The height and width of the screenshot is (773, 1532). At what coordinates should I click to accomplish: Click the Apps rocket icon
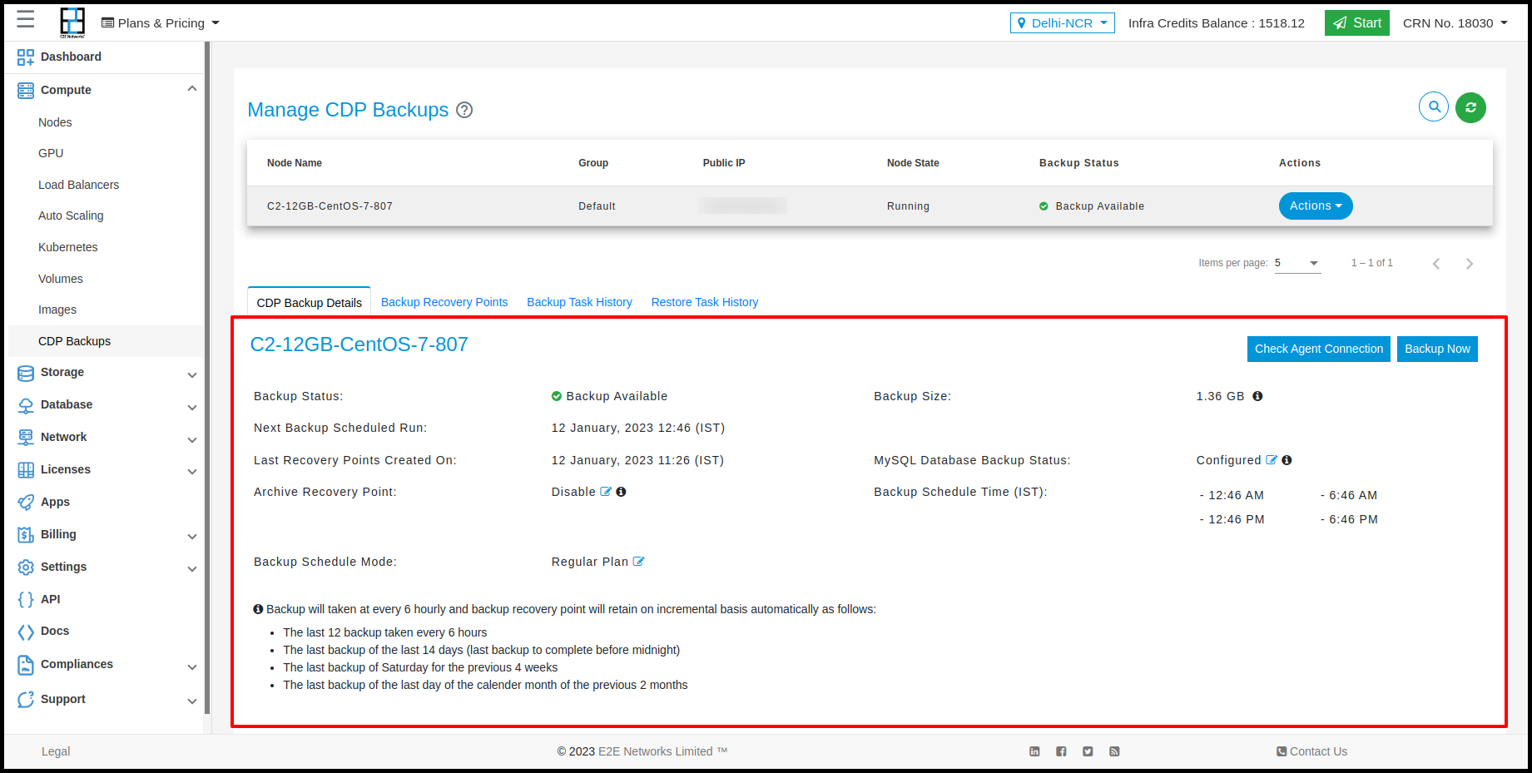[26, 502]
